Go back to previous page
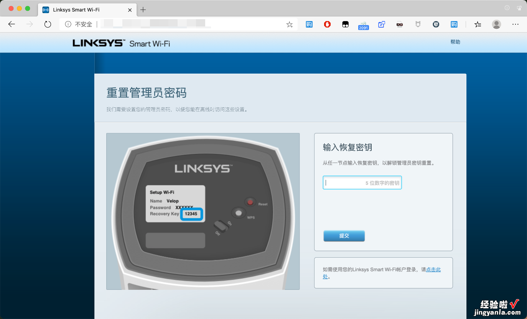527x319 pixels. pyautogui.click(x=12, y=24)
